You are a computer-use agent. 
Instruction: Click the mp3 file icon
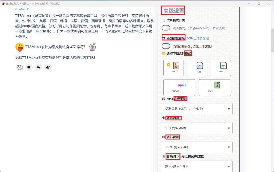point(176,66)
